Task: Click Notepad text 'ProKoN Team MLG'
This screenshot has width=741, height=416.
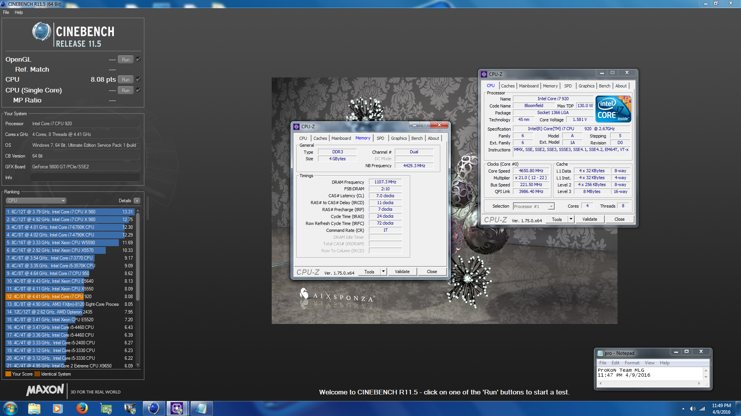Action: pos(621,370)
